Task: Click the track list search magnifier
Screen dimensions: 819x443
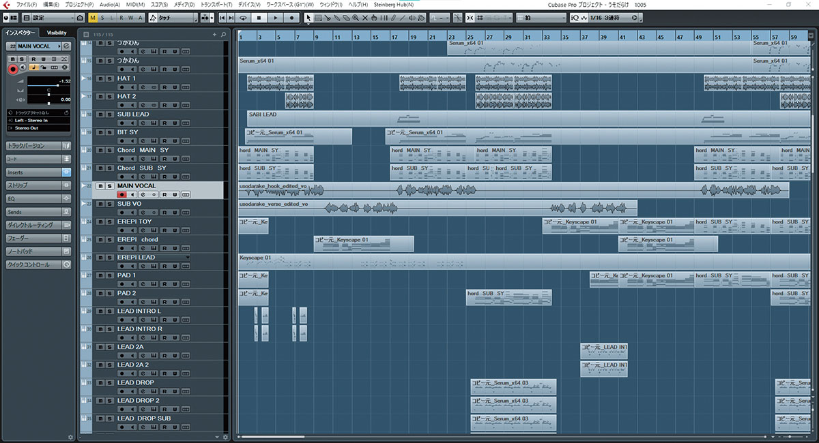Action: pyautogui.click(x=223, y=34)
